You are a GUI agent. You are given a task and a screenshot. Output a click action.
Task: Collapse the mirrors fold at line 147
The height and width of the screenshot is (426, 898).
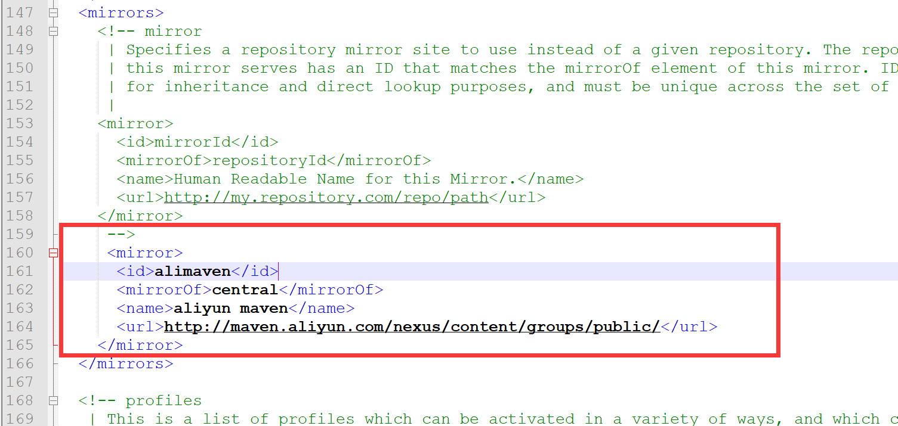click(x=53, y=13)
